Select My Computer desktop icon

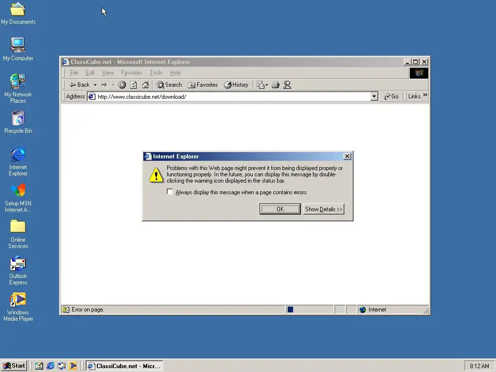18,49
